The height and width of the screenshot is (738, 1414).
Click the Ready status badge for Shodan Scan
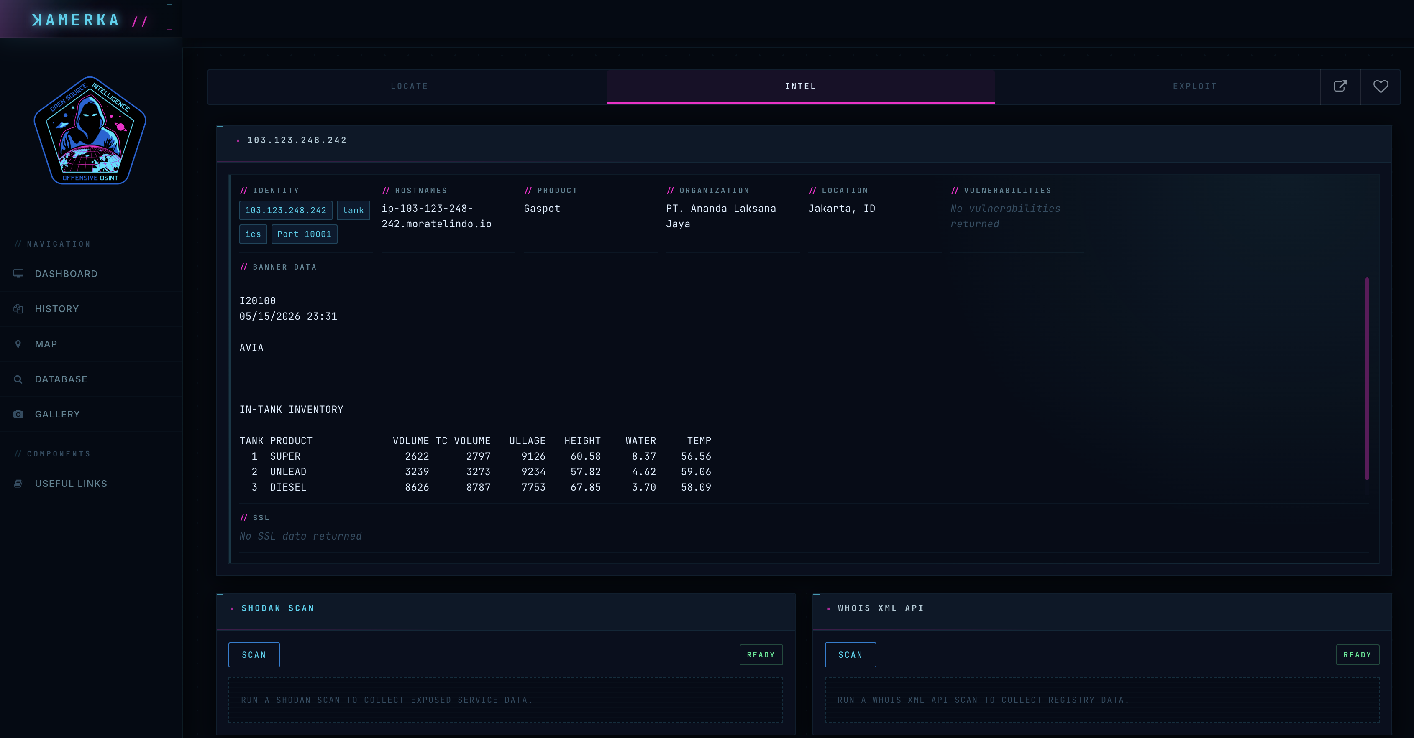(761, 655)
